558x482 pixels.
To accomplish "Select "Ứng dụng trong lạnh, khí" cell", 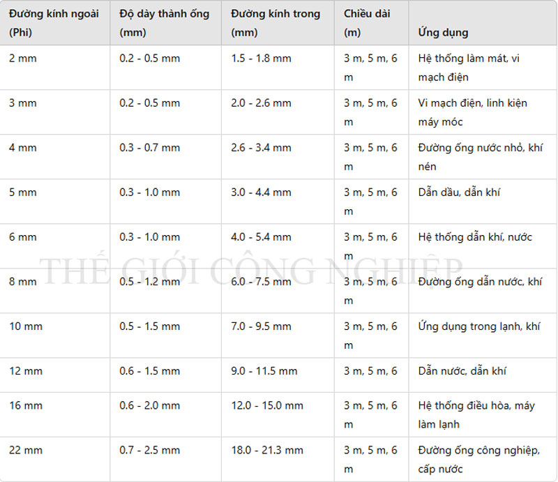I will (x=479, y=326).
